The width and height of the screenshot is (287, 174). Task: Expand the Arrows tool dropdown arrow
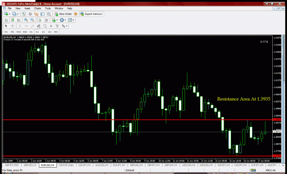[67, 26]
